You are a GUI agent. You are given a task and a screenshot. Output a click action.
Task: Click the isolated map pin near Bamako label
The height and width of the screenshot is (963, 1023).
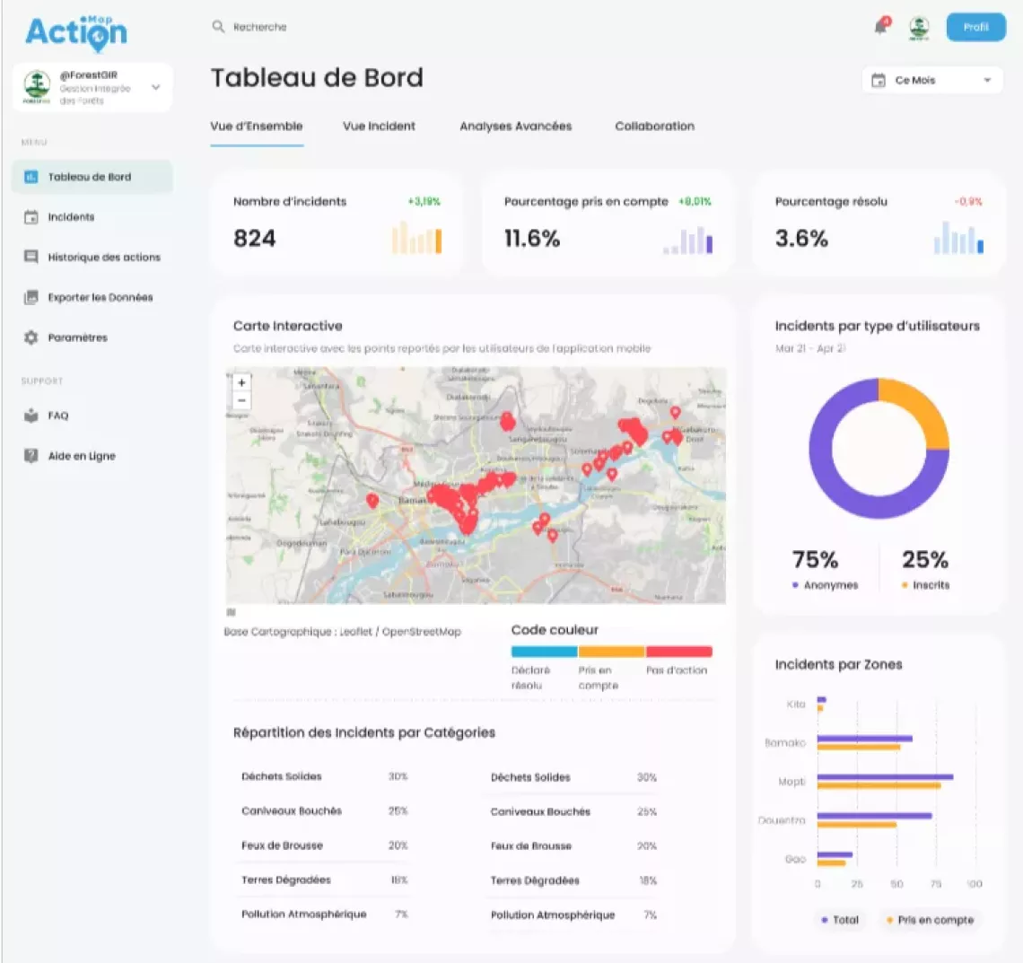pyautogui.click(x=372, y=501)
